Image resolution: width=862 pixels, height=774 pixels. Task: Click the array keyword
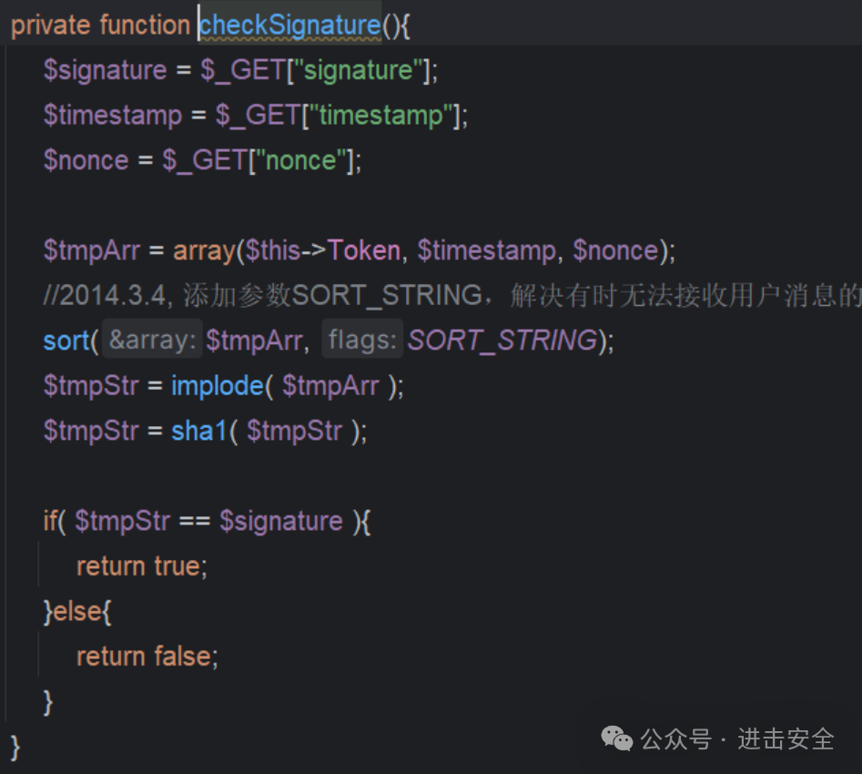pos(204,251)
